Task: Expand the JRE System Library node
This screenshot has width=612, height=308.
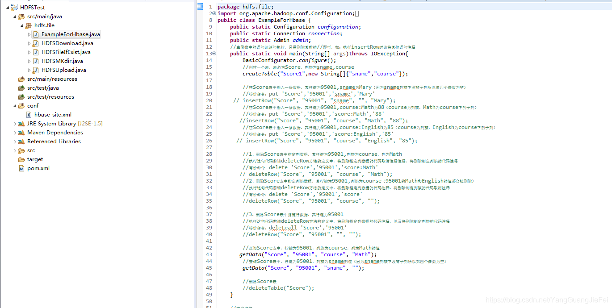Action: [x=15, y=124]
